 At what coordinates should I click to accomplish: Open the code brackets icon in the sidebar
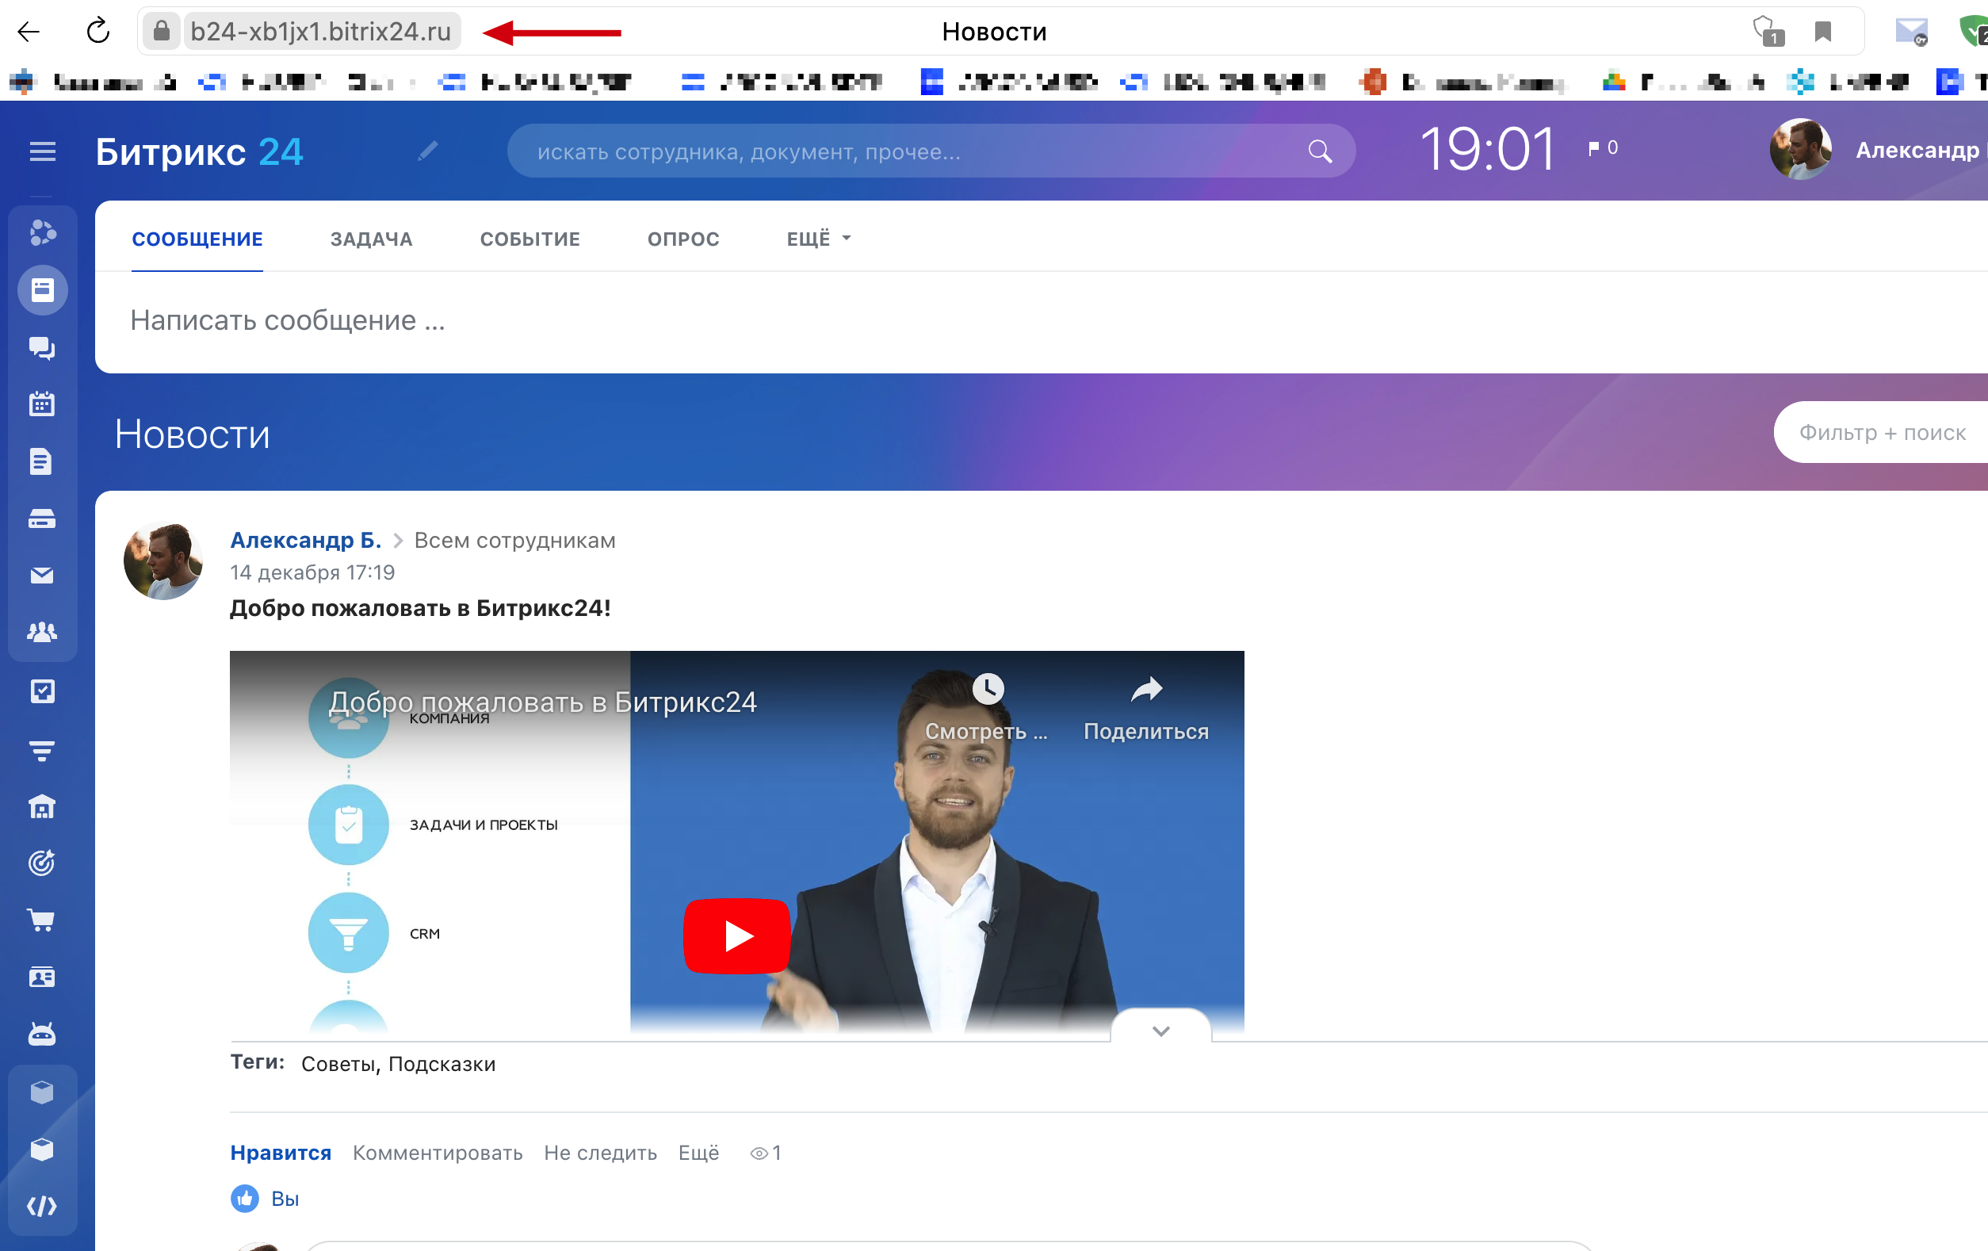click(42, 1207)
